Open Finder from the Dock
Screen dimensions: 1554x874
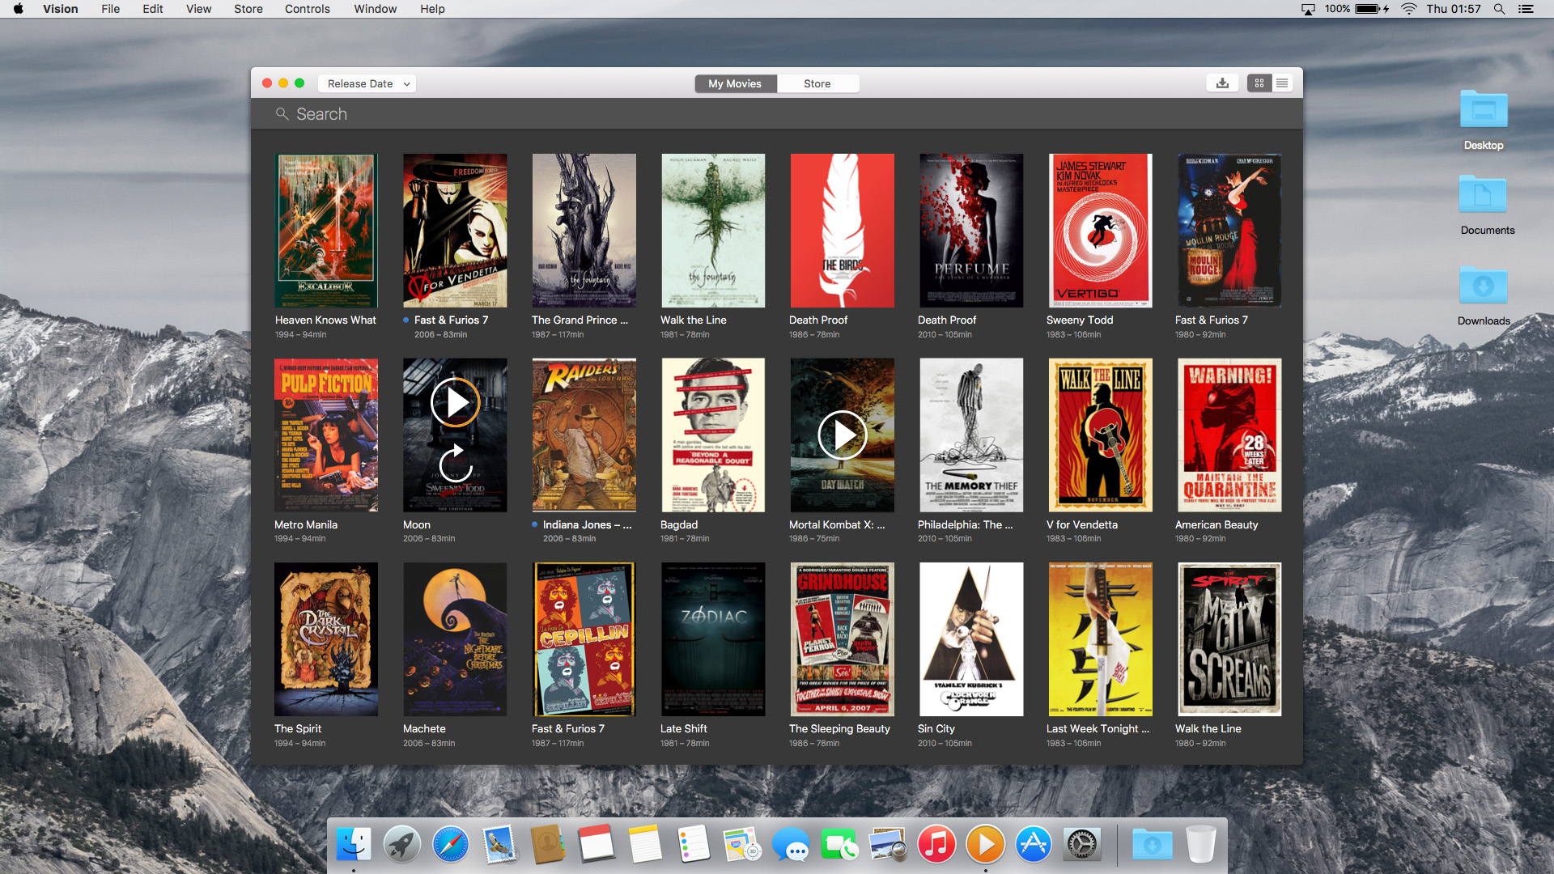(x=353, y=844)
